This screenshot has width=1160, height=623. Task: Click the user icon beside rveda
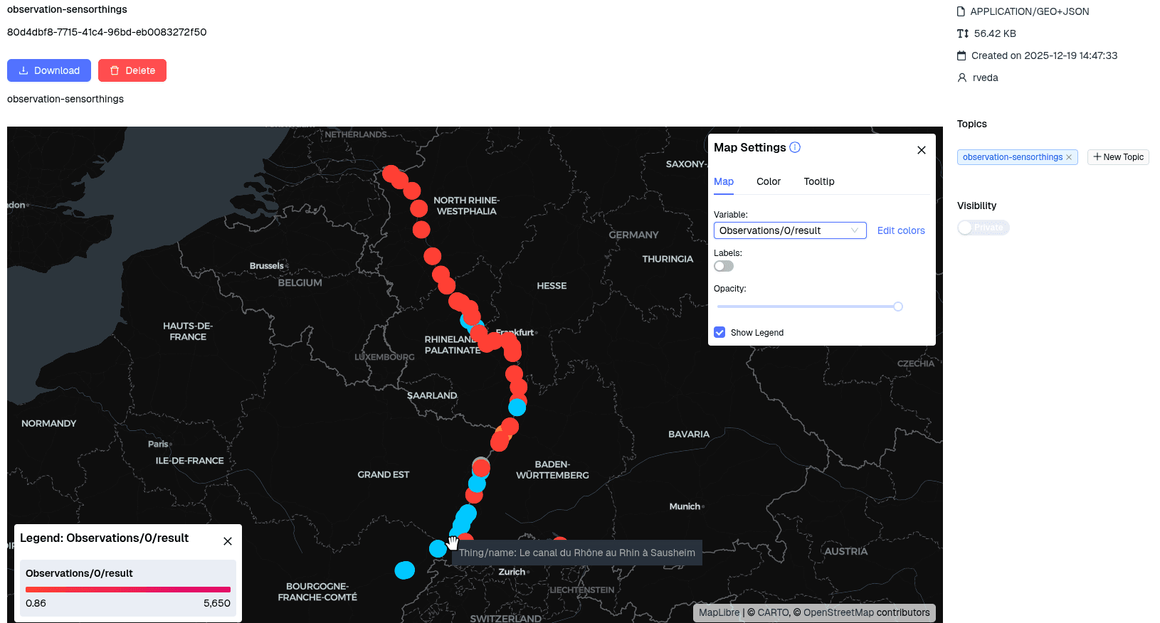[961, 78]
